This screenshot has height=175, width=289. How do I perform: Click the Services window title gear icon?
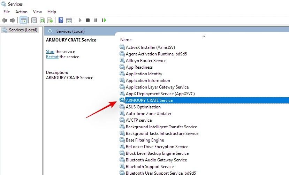(x=3, y=4)
